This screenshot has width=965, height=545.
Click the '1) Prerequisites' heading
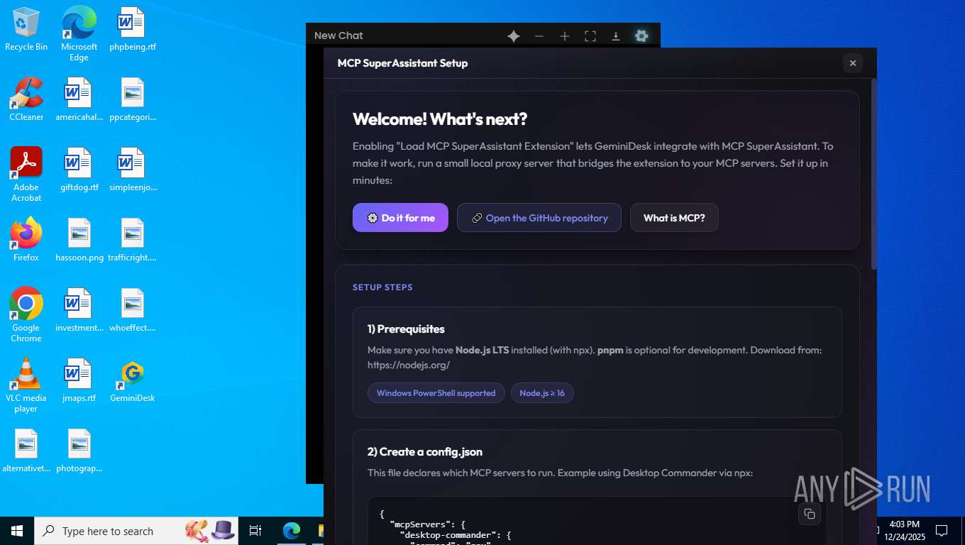[x=406, y=329]
